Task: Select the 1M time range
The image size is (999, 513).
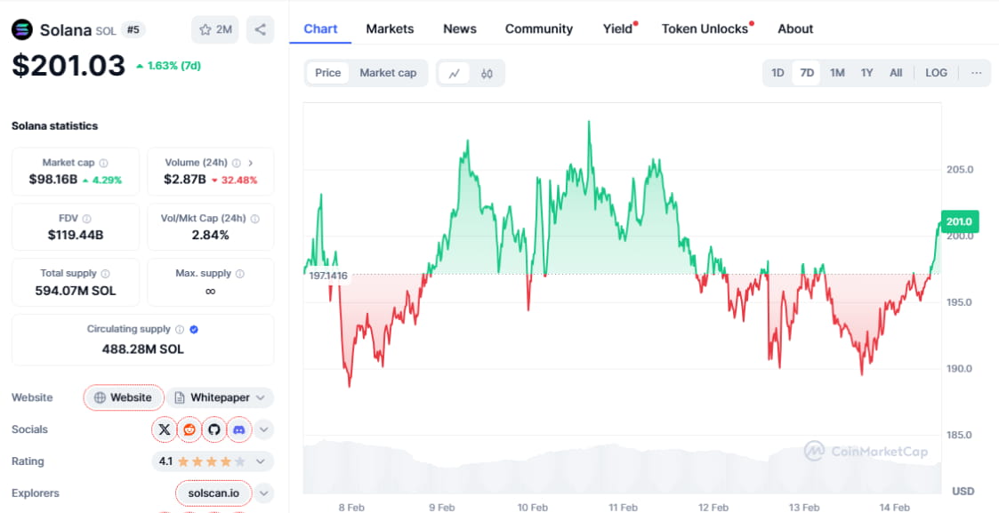Action: (837, 73)
